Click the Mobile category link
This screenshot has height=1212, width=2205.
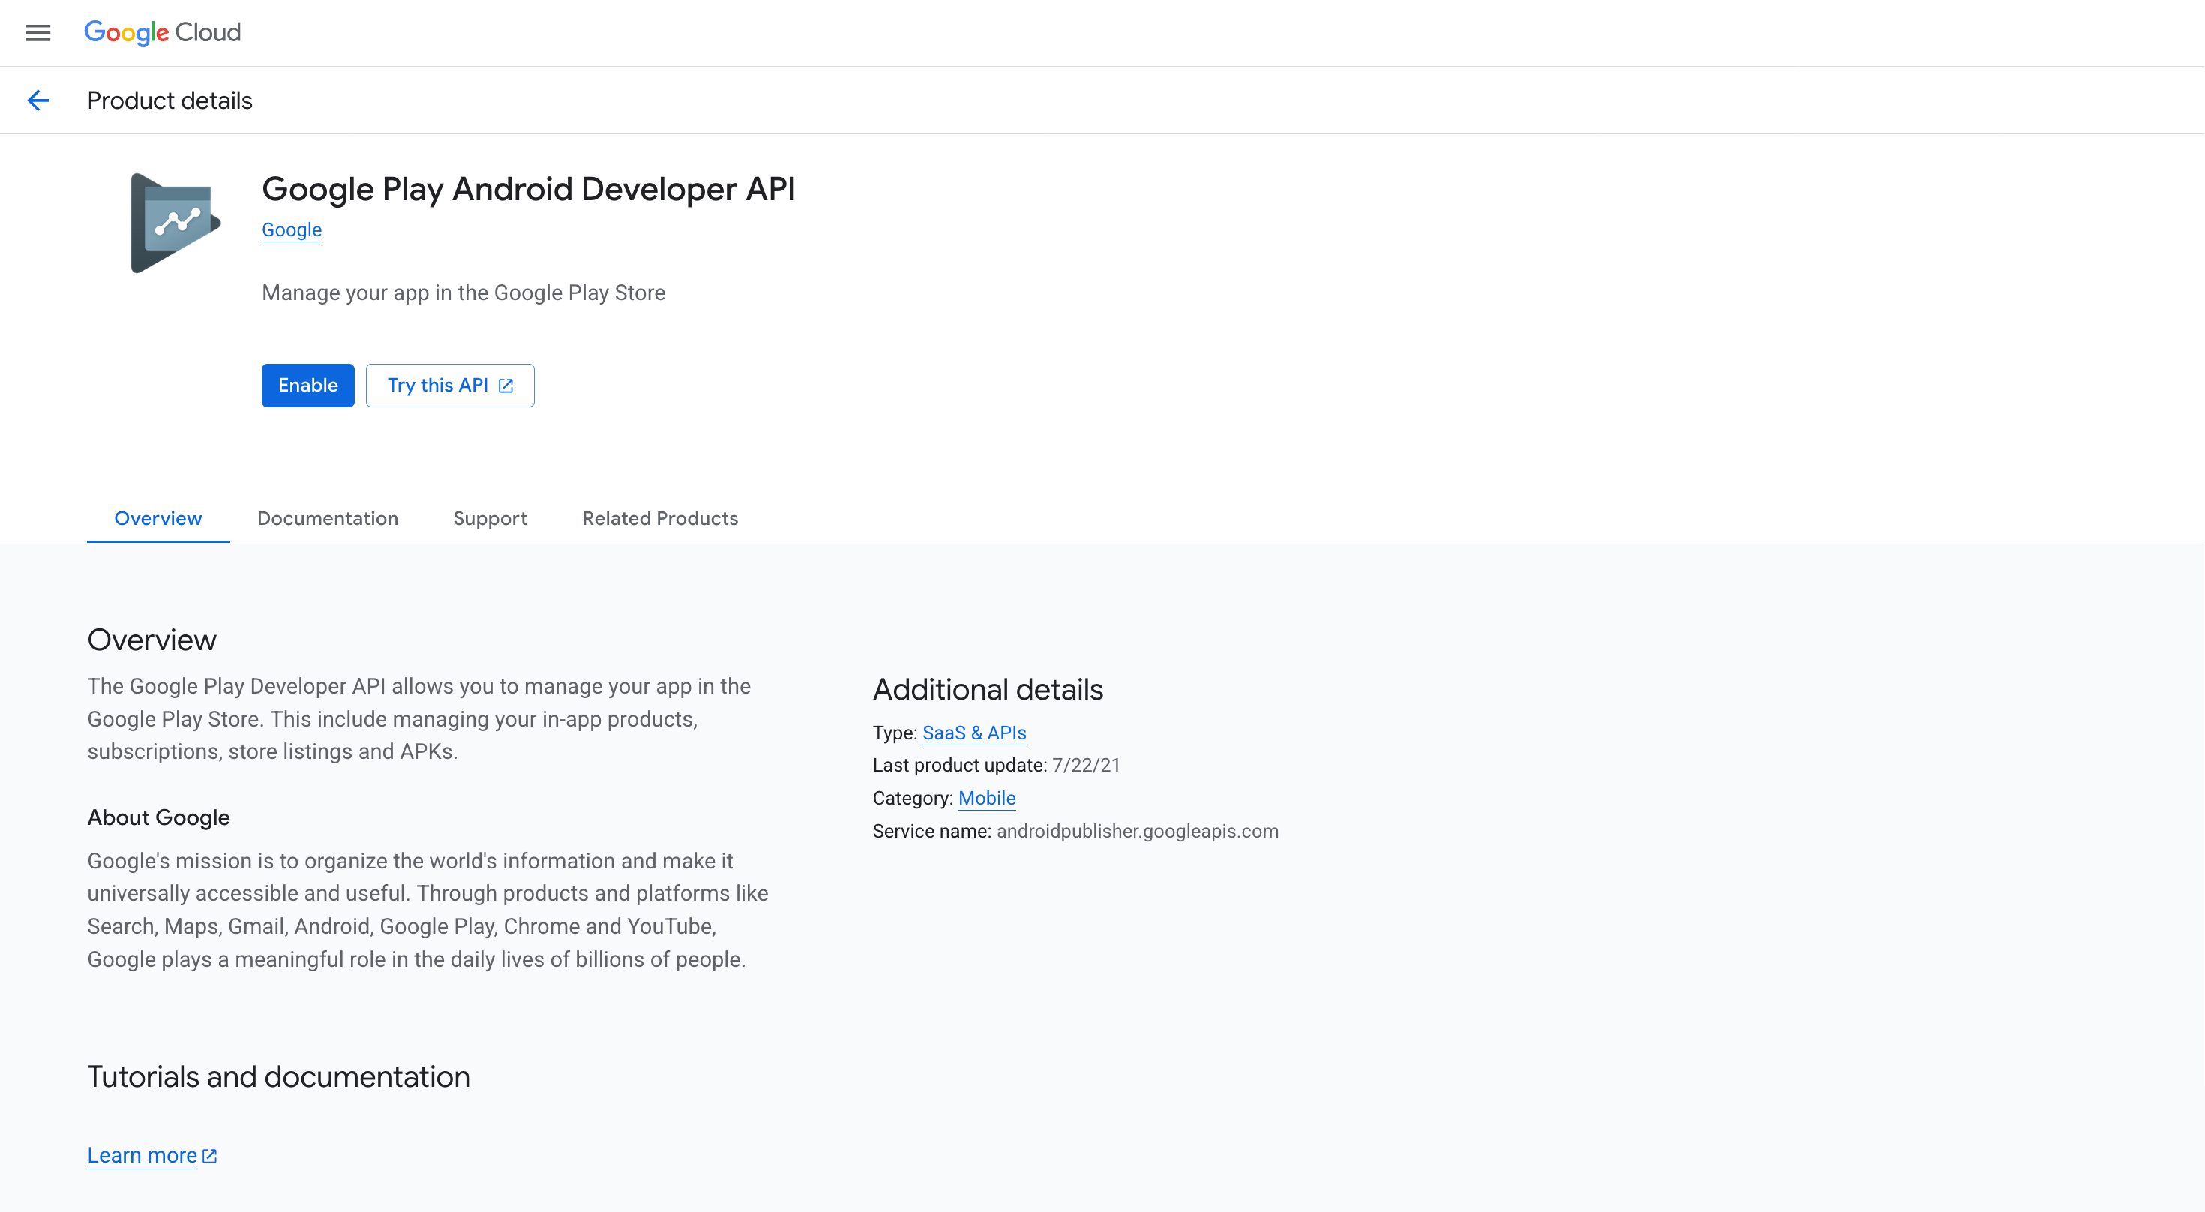[986, 798]
